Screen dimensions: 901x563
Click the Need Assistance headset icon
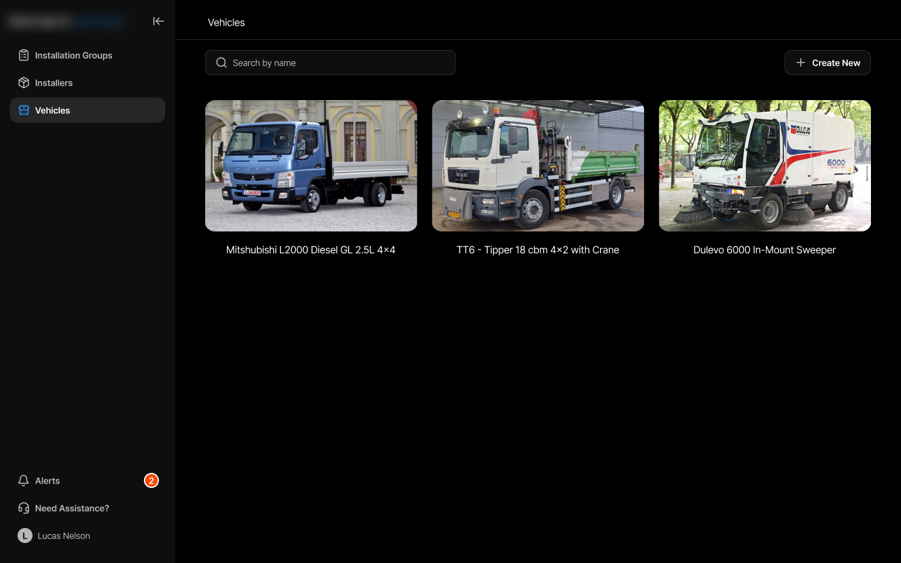24,508
